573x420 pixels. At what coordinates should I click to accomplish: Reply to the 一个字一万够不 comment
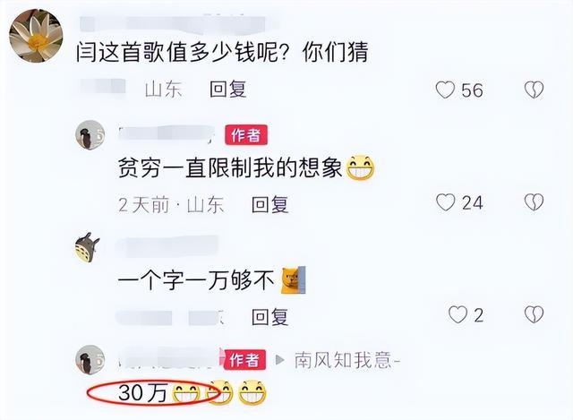270,316
